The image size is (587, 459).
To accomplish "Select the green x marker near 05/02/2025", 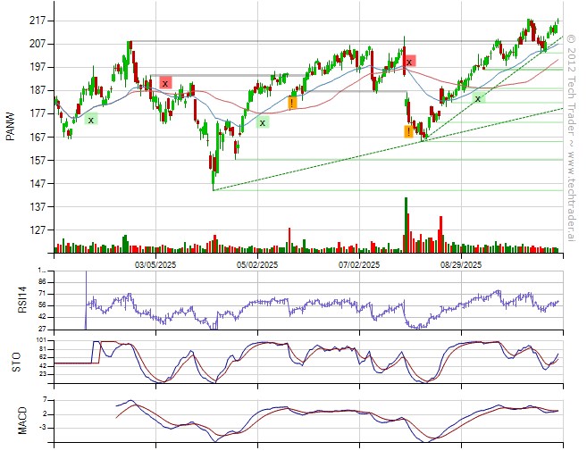I will point(263,122).
